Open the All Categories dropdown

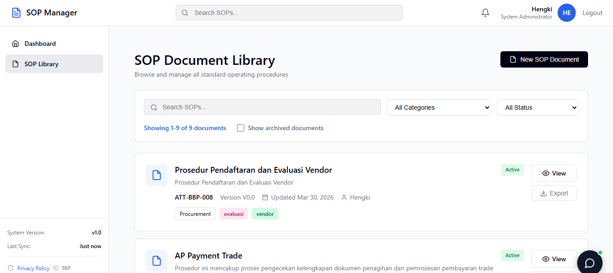439,107
